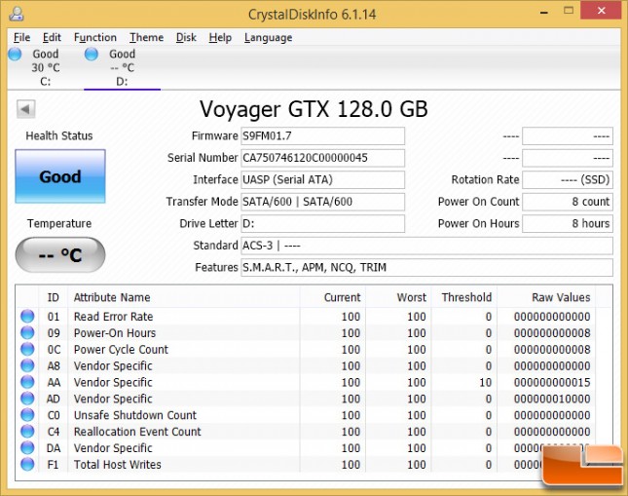Click the Attribute Name column header
628x496 pixels.
(x=184, y=297)
